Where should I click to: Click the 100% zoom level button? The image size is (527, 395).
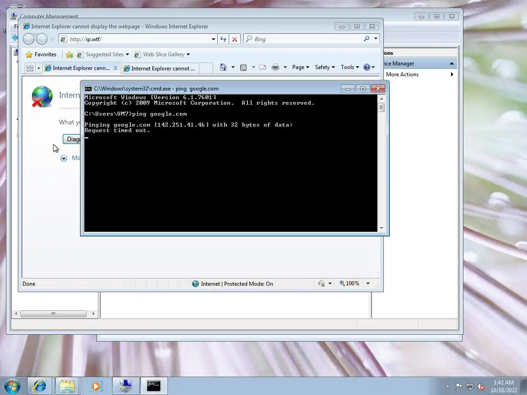[349, 283]
